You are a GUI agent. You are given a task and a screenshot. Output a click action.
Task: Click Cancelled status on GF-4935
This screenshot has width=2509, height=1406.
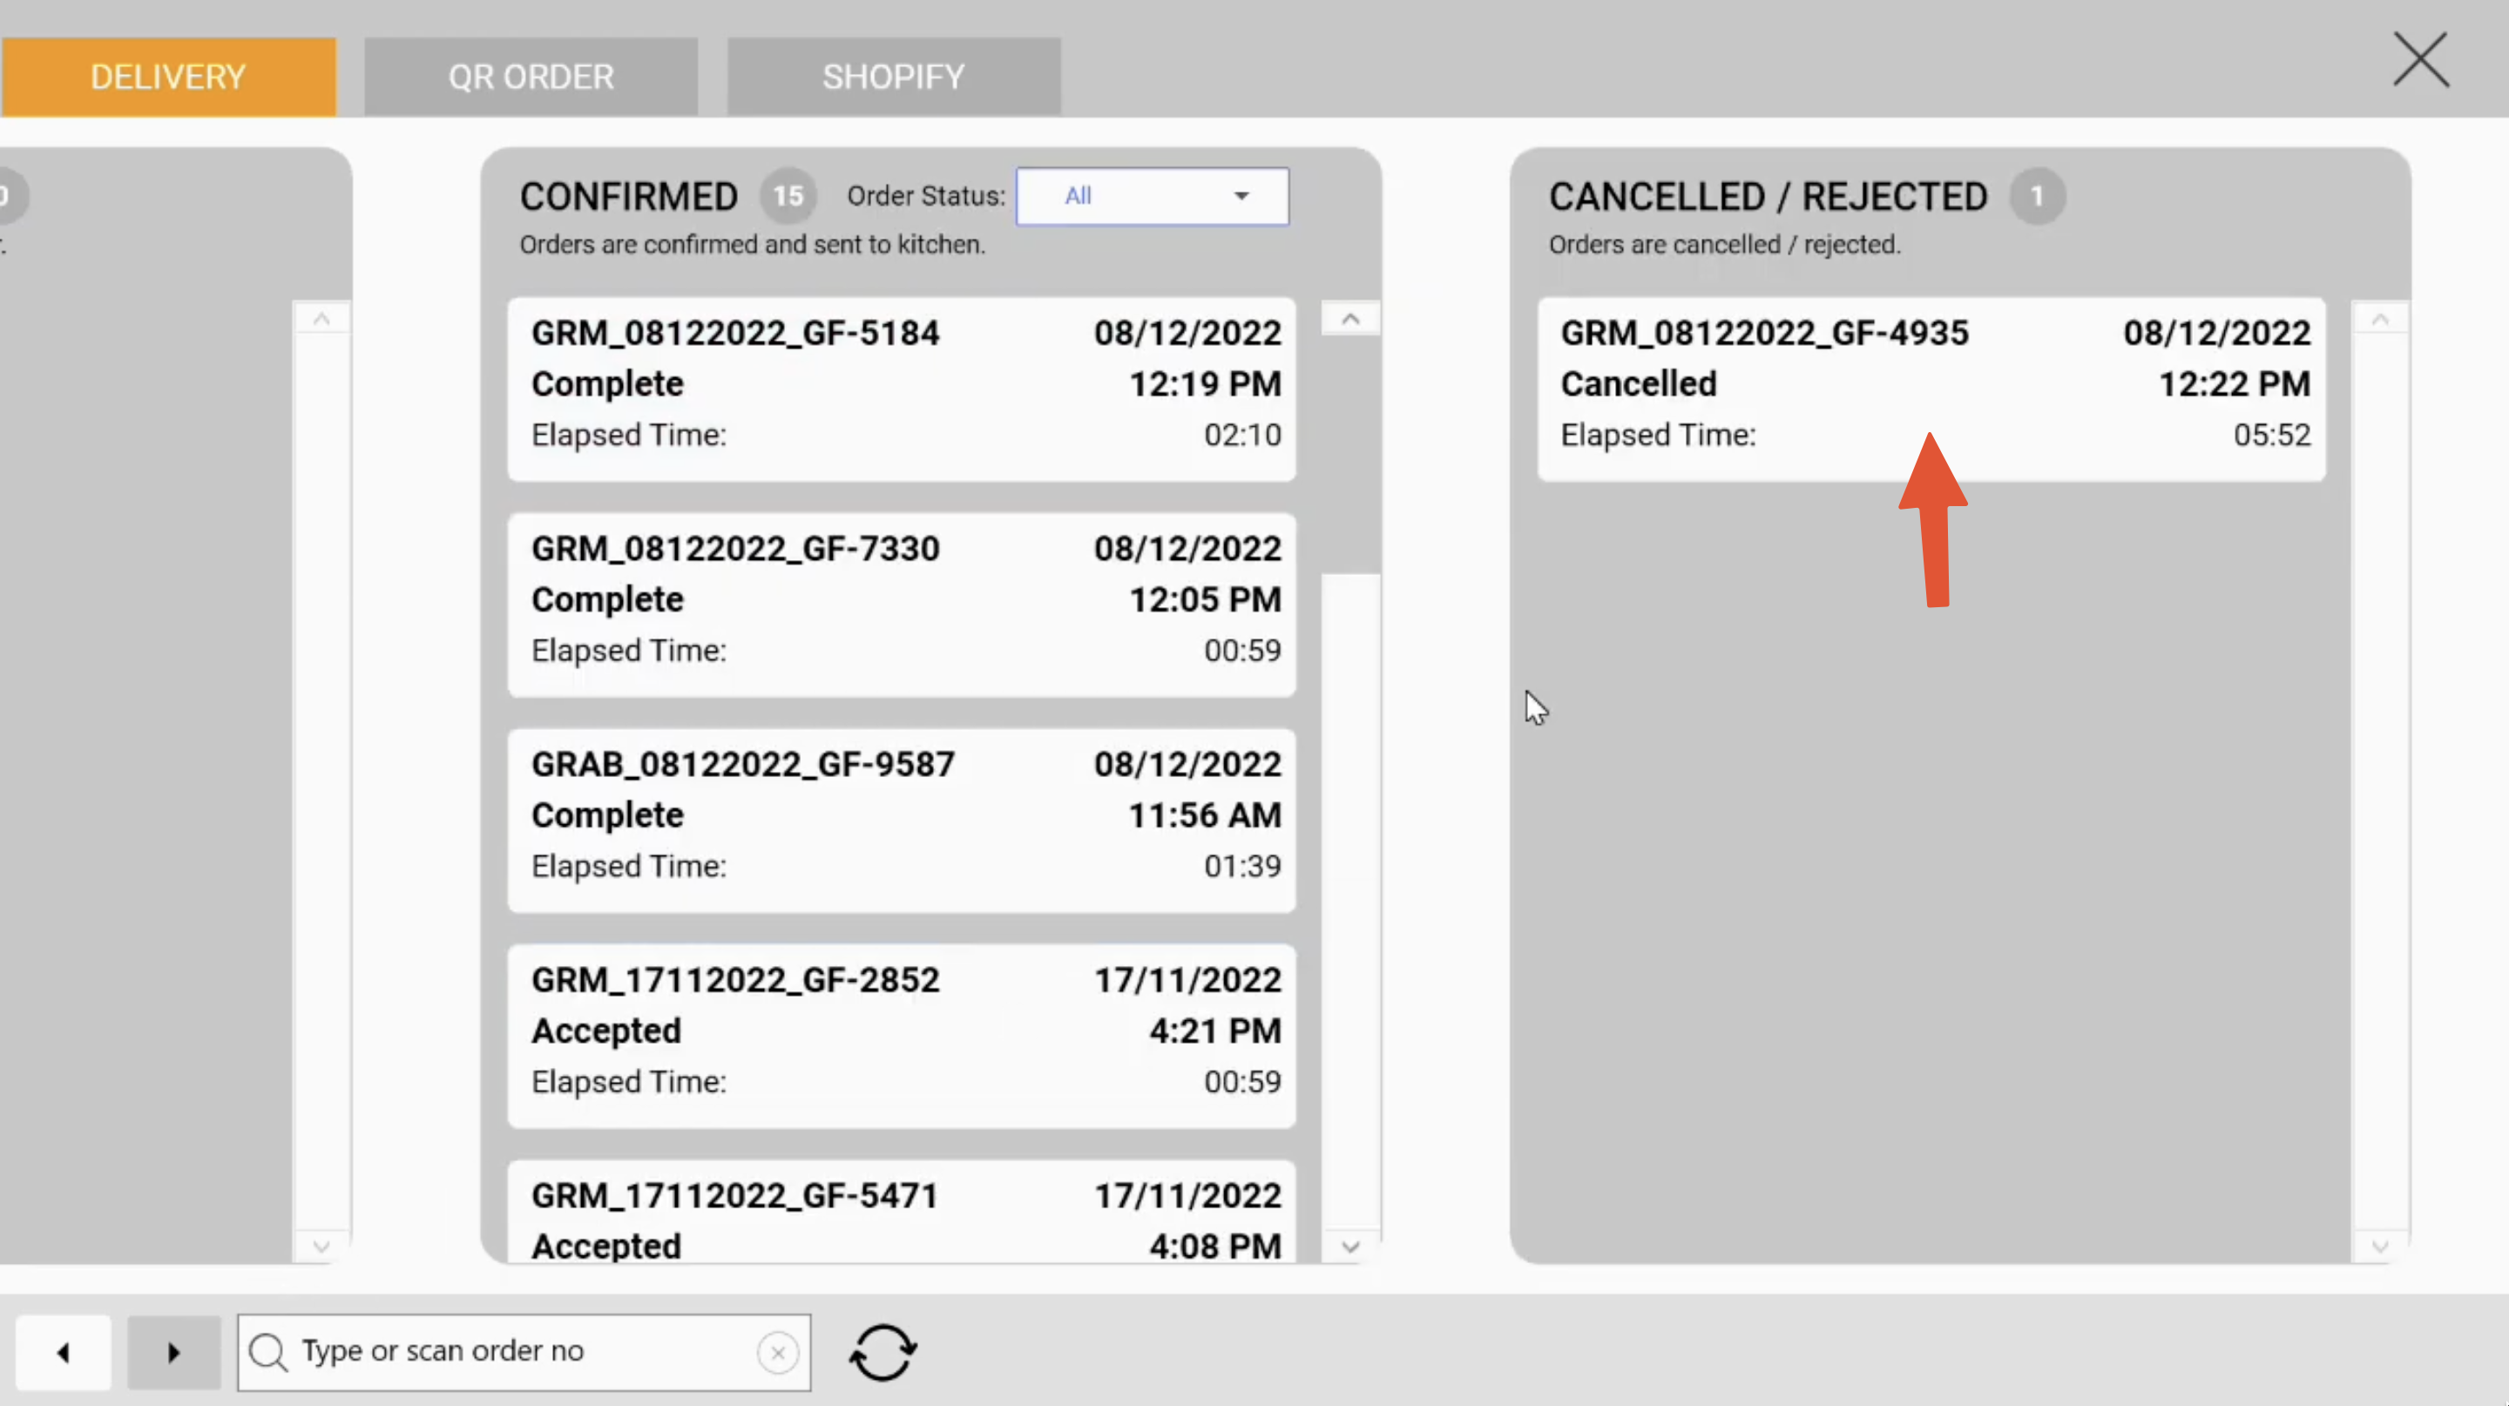[x=1638, y=383]
